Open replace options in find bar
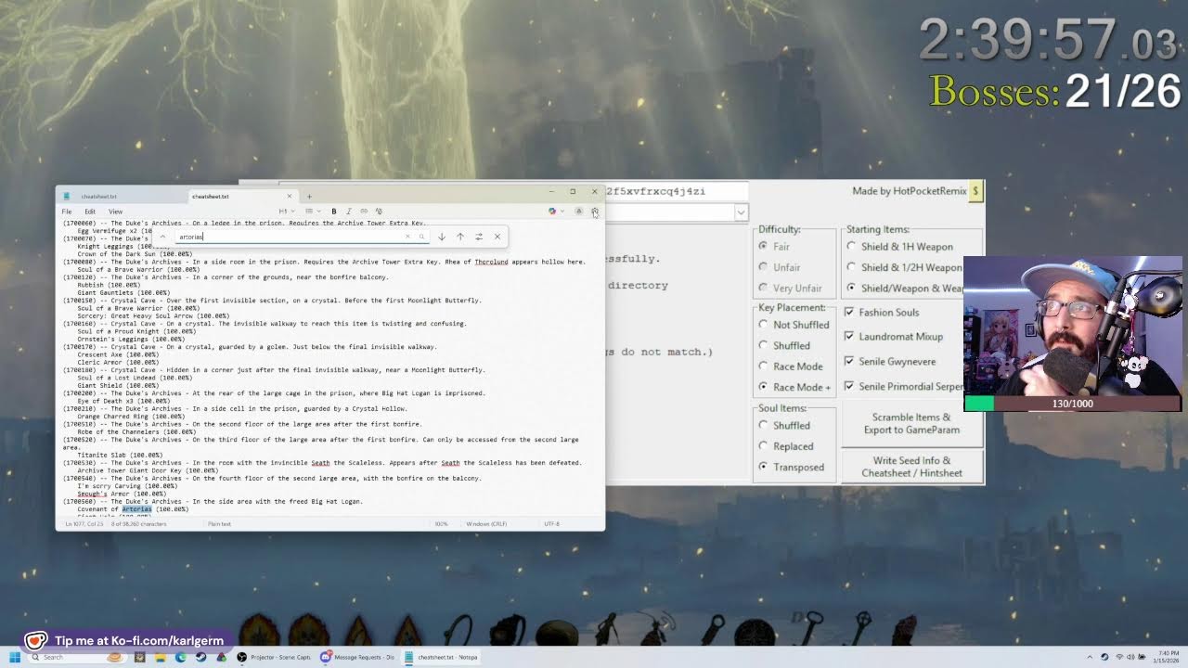The width and height of the screenshot is (1188, 668). (479, 237)
